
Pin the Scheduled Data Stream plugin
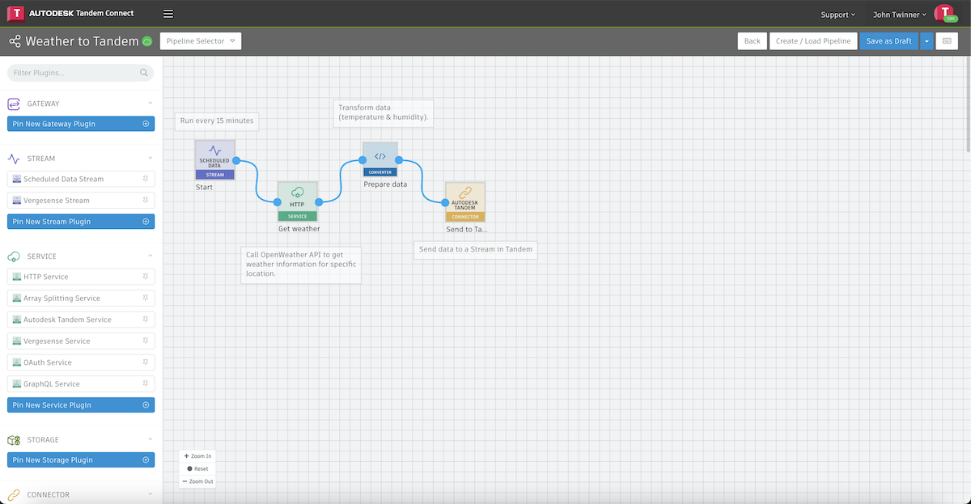coord(146,179)
